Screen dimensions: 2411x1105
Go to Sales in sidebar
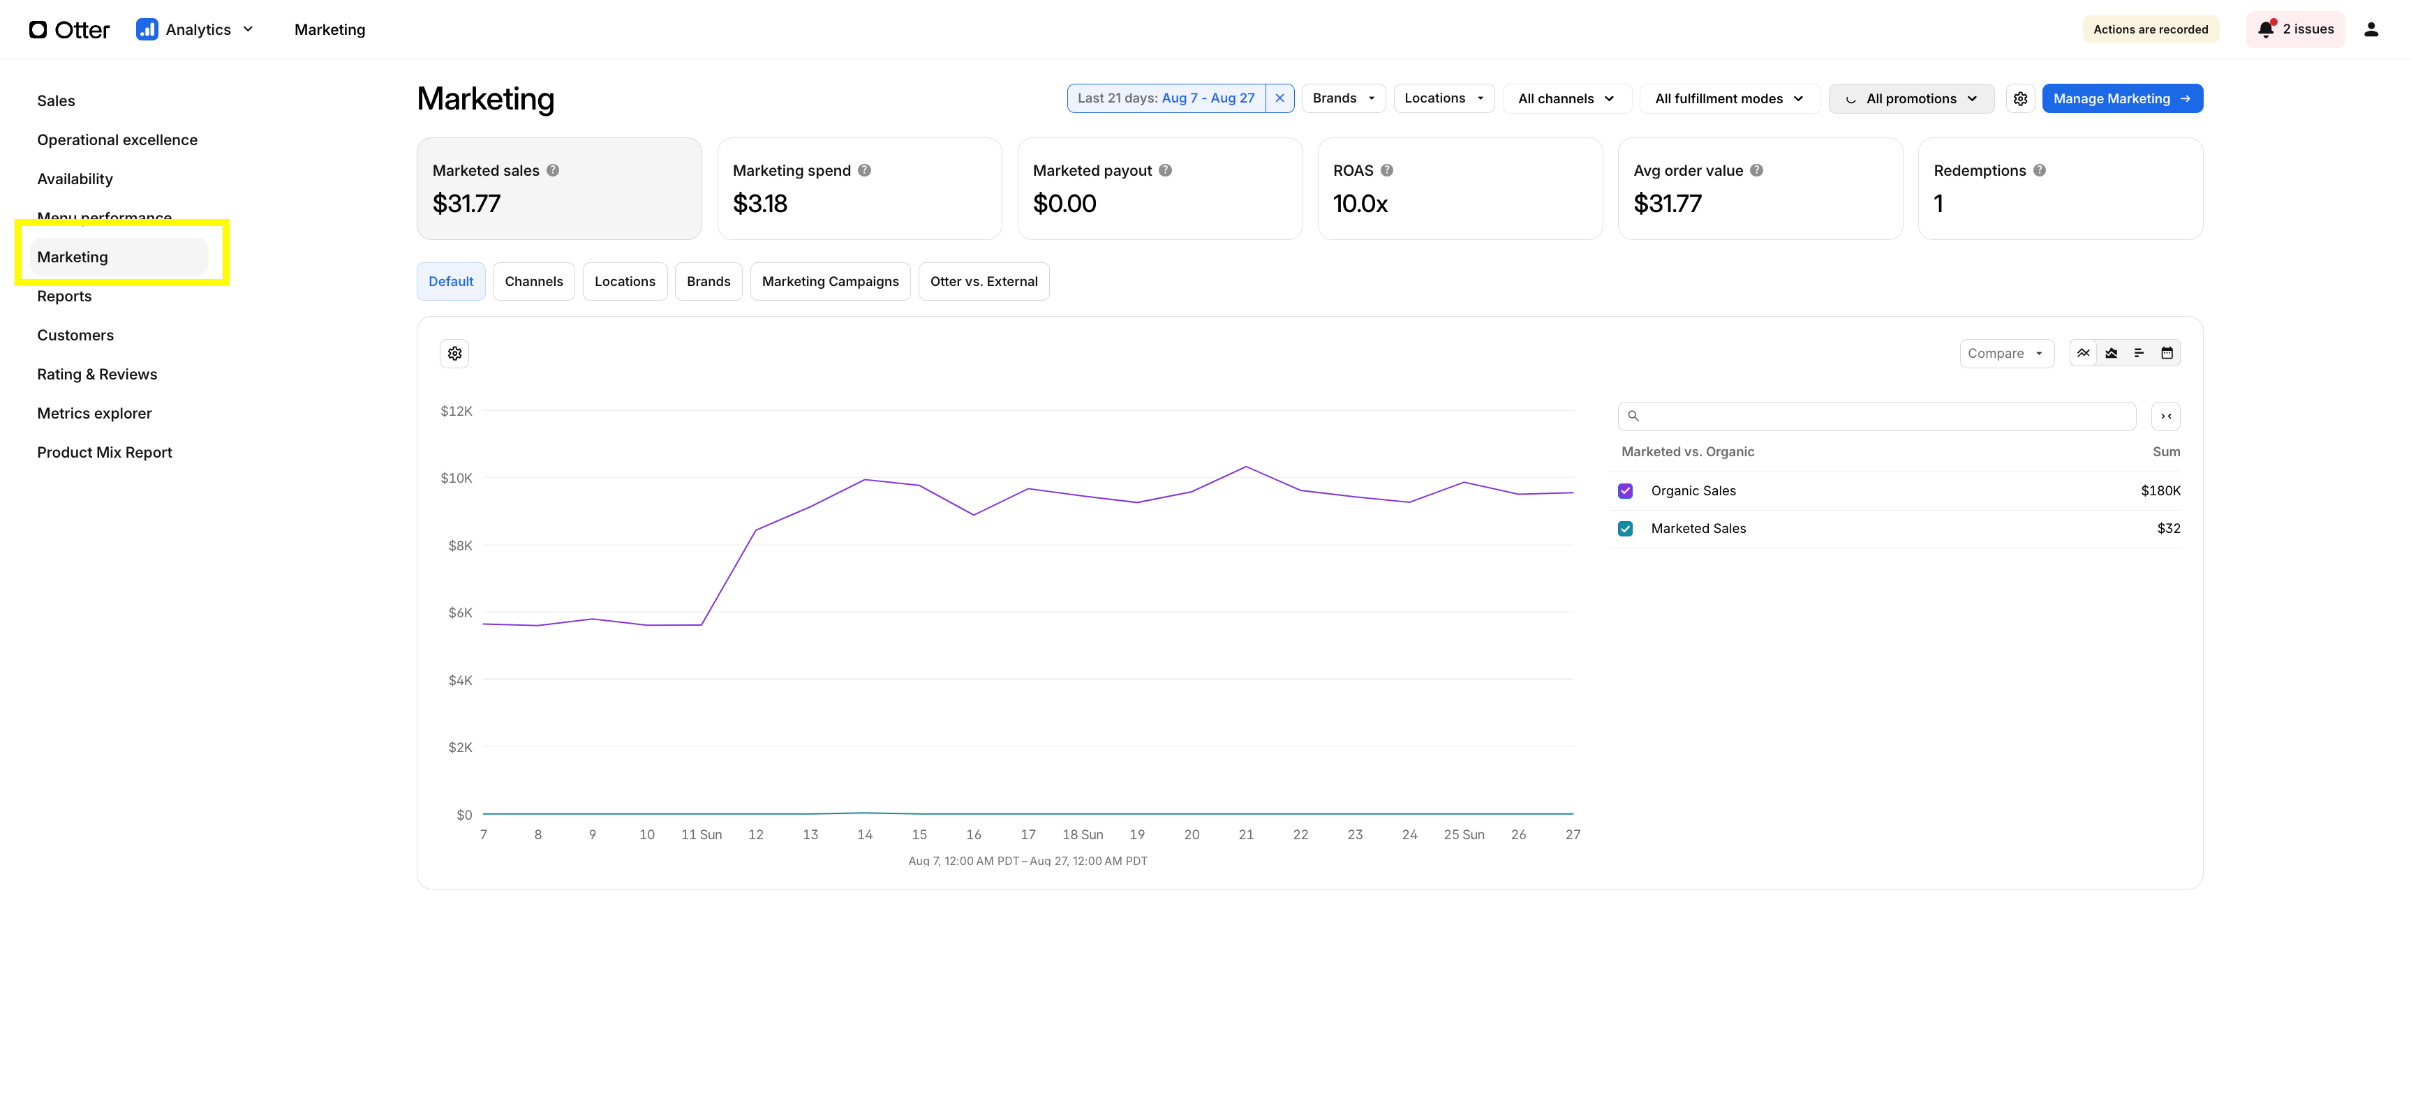pyautogui.click(x=56, y=101)
